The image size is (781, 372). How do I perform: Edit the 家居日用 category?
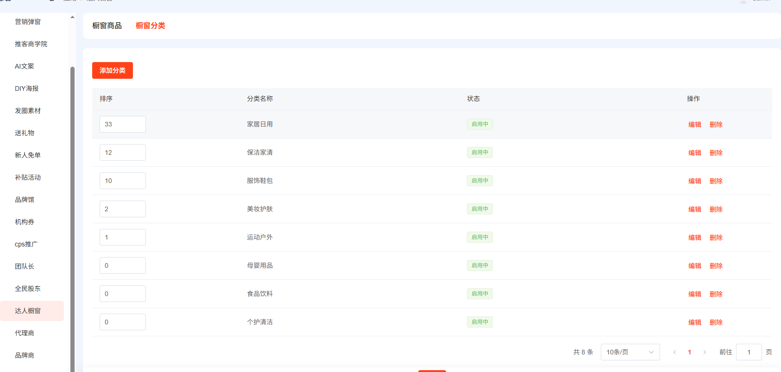[694, 125]
